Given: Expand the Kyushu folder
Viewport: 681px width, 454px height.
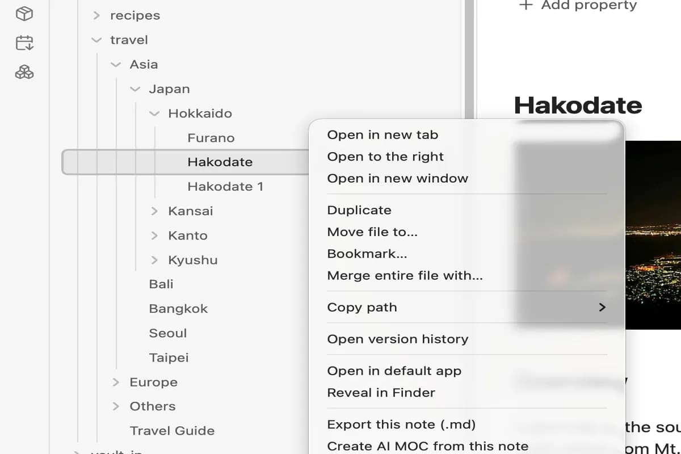Looking at the screenshot, I should (x=154, y=260).
